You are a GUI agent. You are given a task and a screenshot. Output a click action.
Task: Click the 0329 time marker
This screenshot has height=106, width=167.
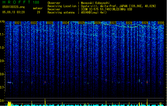point(145,23)
